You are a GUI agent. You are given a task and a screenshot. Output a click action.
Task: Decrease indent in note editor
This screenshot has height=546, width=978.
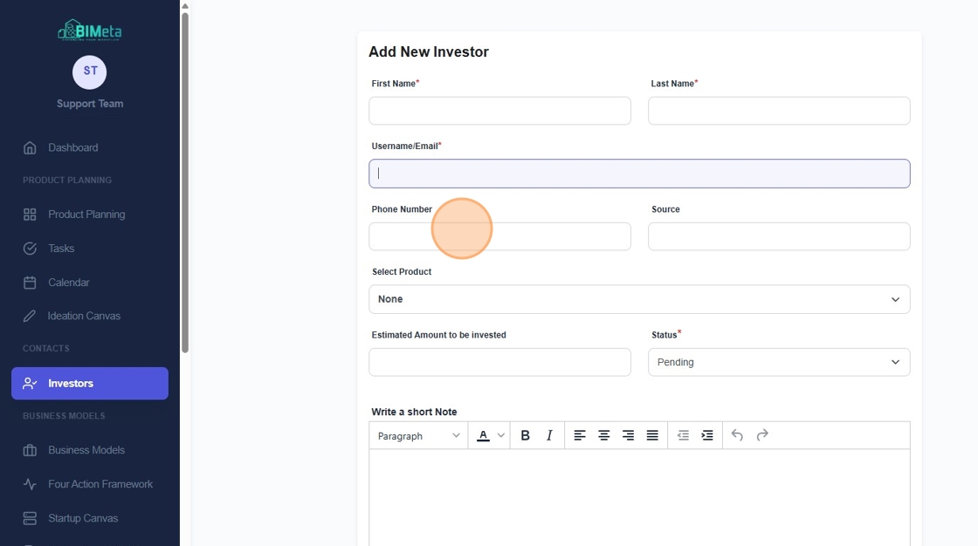point(683,436)
